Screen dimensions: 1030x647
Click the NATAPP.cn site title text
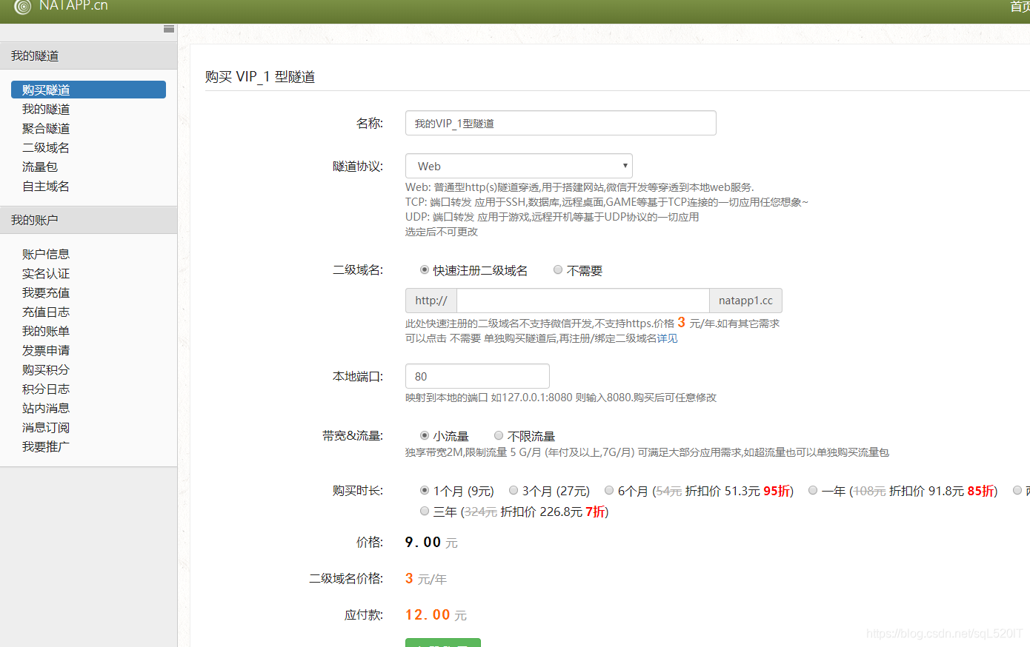click(73, 6)
